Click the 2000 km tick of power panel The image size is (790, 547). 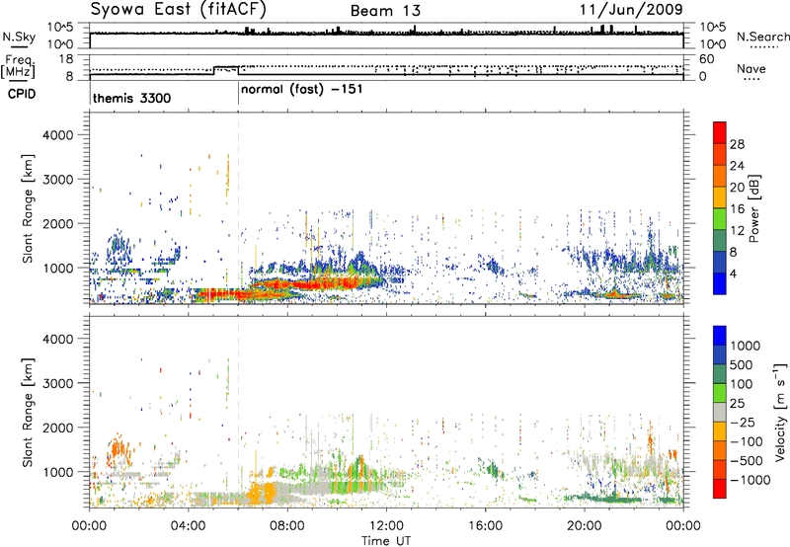coord(57,223)
